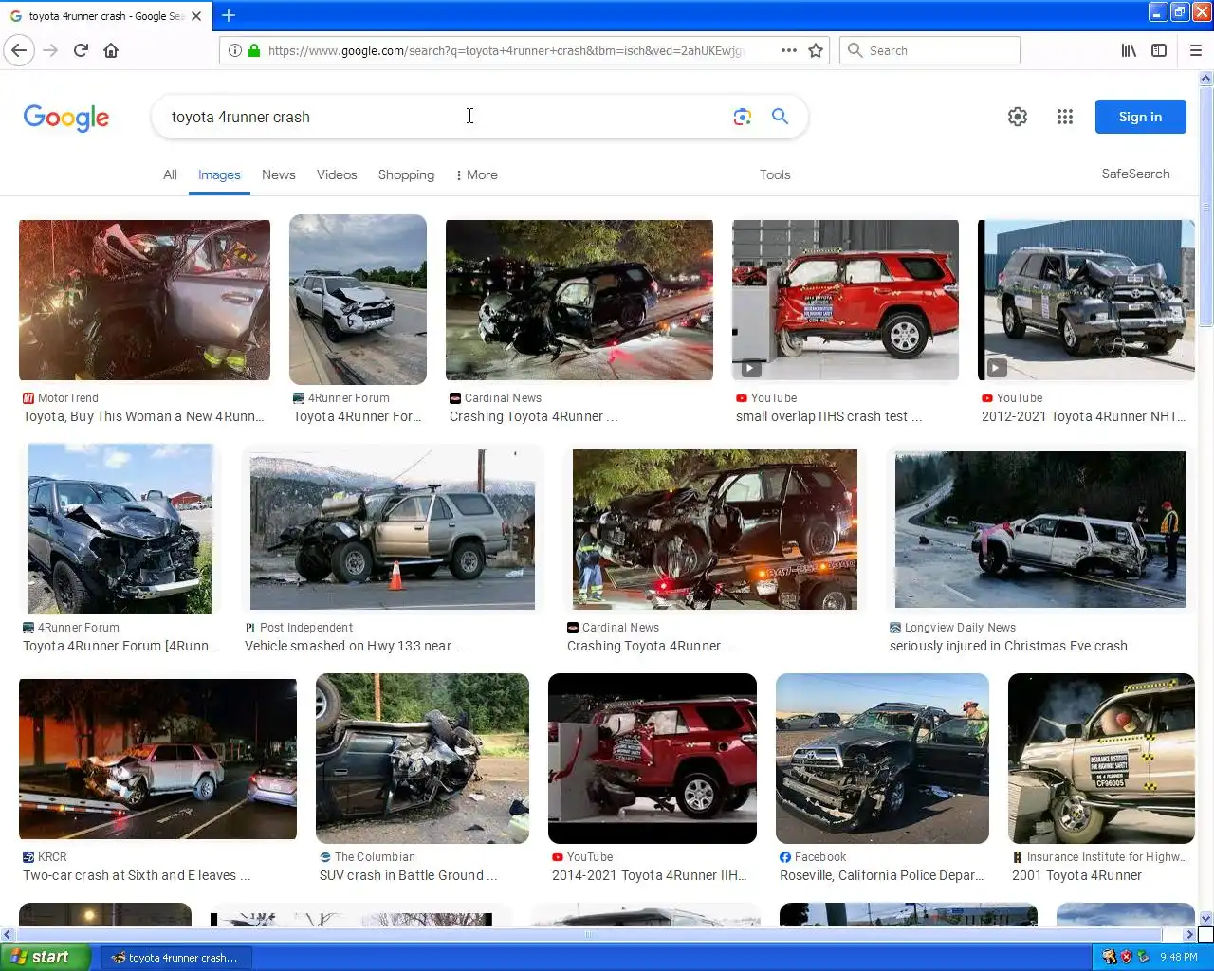The width and height of the screenshot is (1214, 971).
Task: Click 'seriously injured in Christmas Eve crash' link
Action: (1008, 646)
